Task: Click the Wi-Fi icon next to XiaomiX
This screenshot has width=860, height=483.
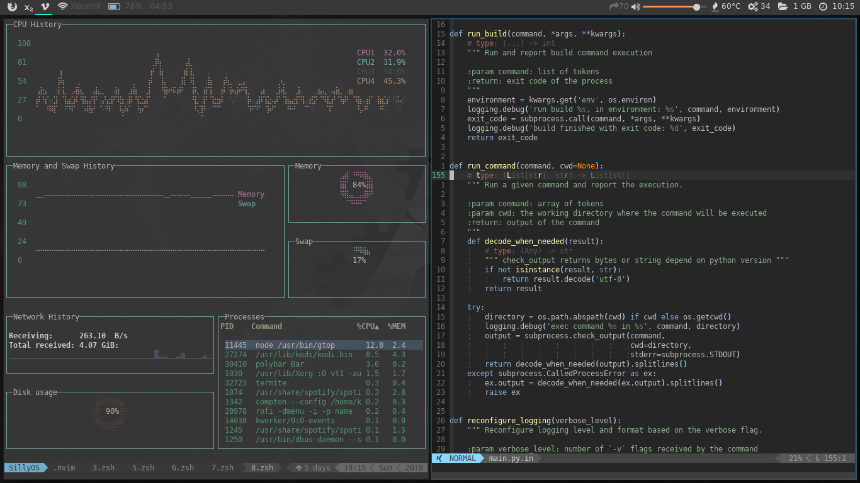Action: (x=62, y=6)
